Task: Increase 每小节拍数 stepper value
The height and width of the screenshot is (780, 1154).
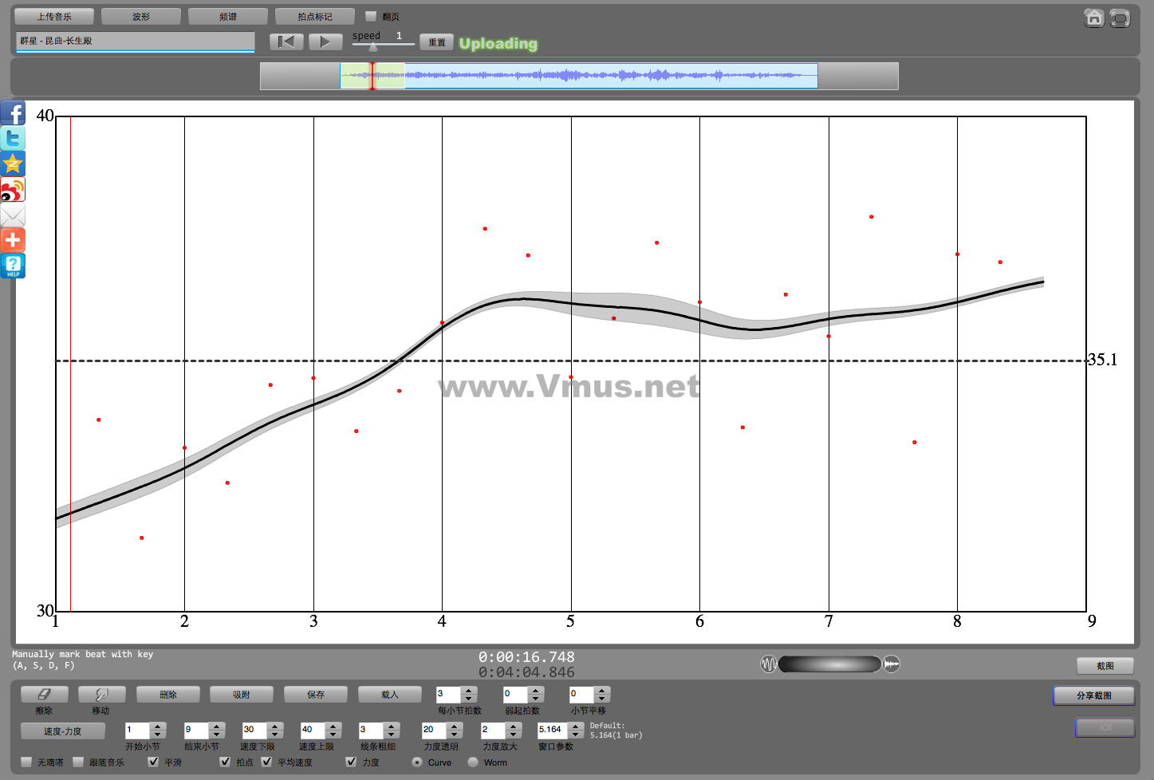Action: pos(470,691)
